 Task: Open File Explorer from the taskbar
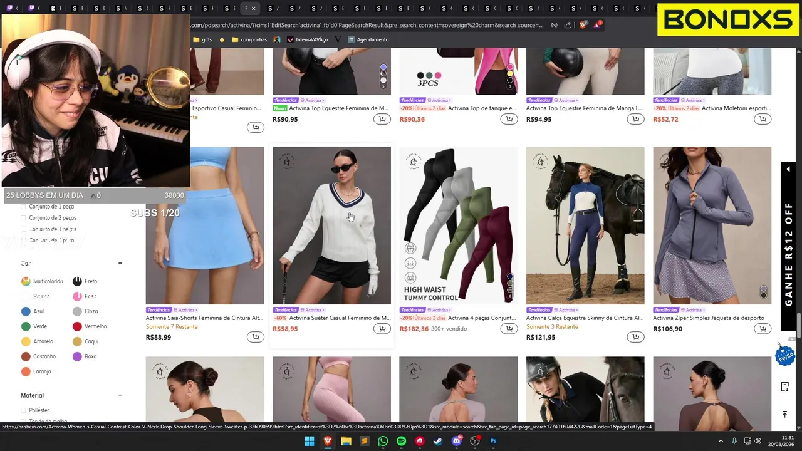[x=346, y=441]
